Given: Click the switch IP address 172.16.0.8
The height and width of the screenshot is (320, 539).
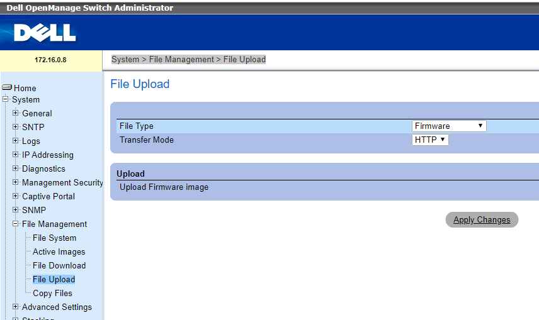Looking at the screenshot, I should [50, 60].
